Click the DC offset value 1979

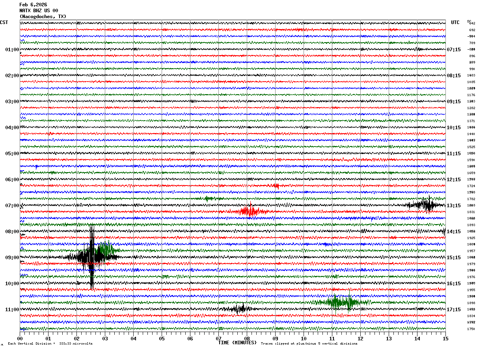click(471, 264)
